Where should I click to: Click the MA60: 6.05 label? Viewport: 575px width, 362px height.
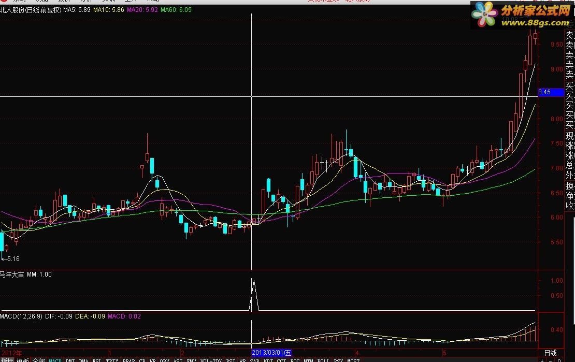point(176,10)
